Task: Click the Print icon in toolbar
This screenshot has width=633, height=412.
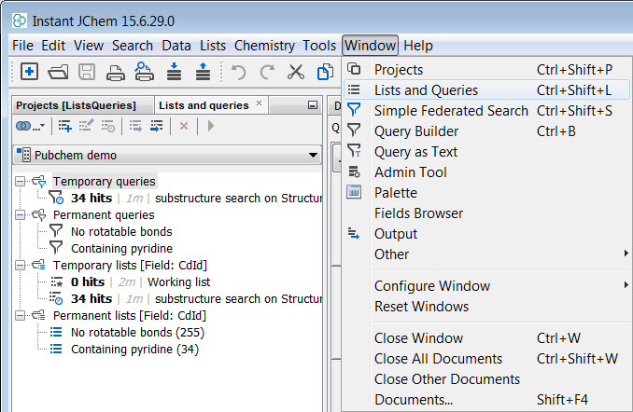Action: [116, 72]
